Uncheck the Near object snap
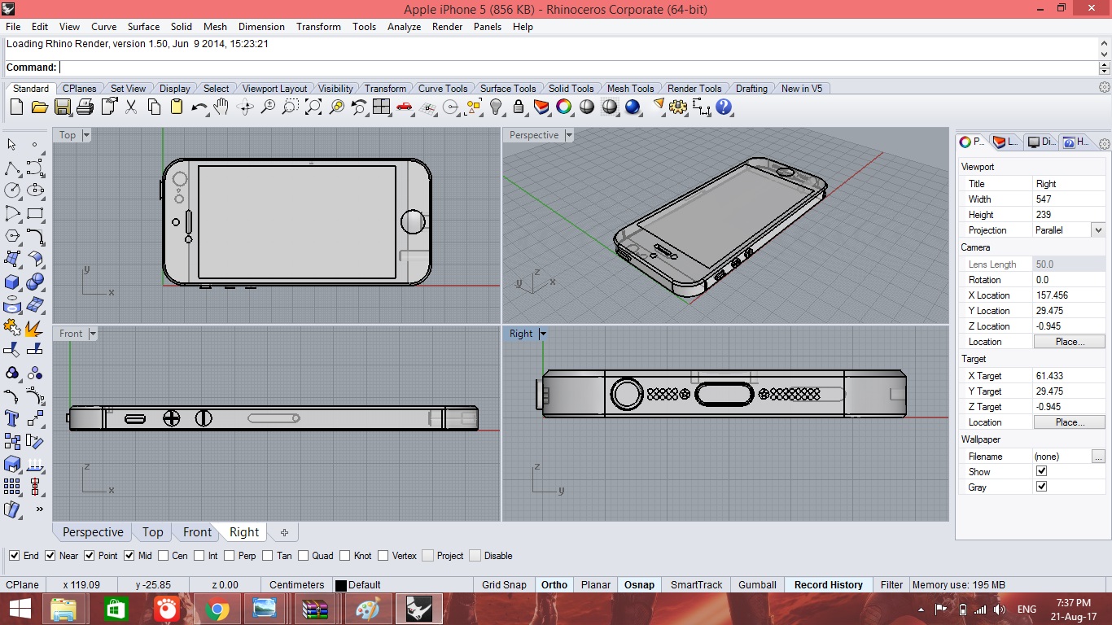The height and width of the screenshot is (625, 1112). pyautogui.click(x=50, y=556)
